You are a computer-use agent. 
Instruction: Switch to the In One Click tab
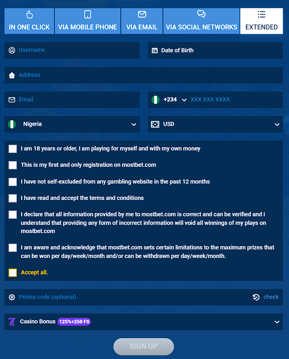click(x=29, y=21)
